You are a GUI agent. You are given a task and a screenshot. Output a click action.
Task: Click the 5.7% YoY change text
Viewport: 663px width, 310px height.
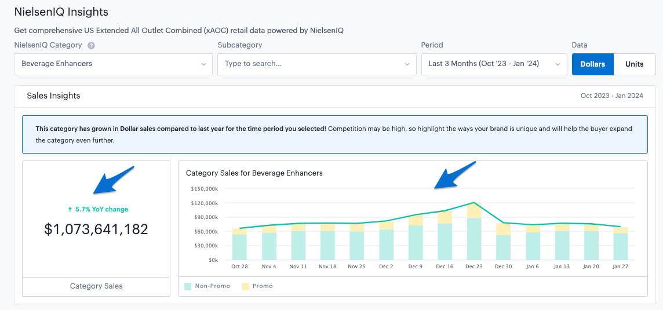101,209
